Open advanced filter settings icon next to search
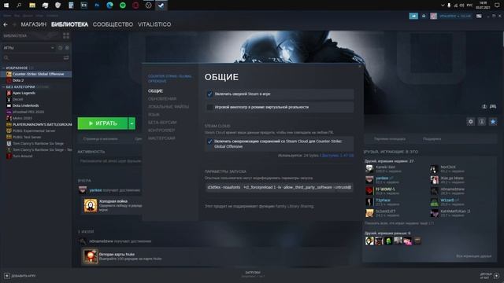504x283 pixels. (66, 57)
